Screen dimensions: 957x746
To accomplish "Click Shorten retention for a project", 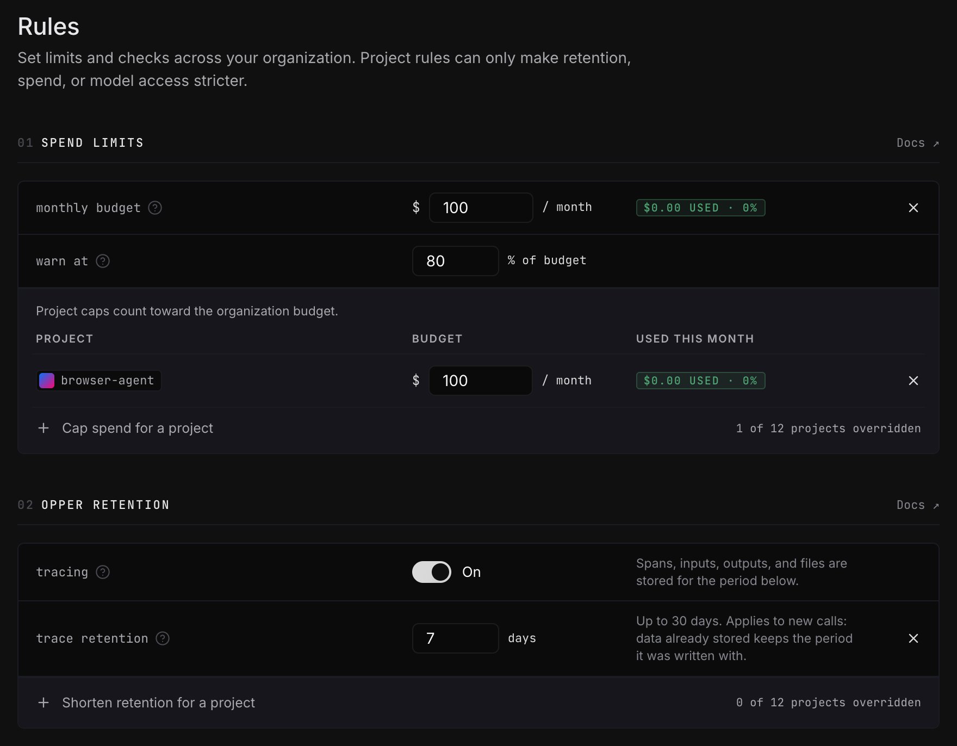I will coord(158,703).
